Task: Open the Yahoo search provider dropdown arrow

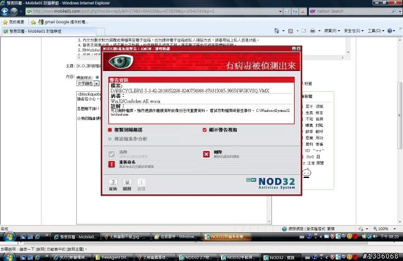Action: coord(400,11)
